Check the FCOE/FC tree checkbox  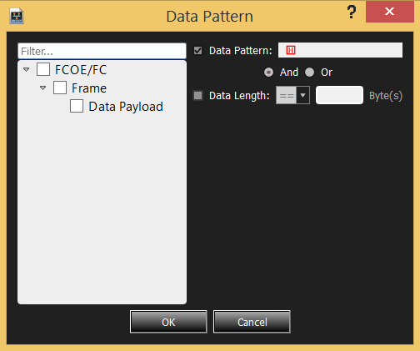tap(43, 69)
